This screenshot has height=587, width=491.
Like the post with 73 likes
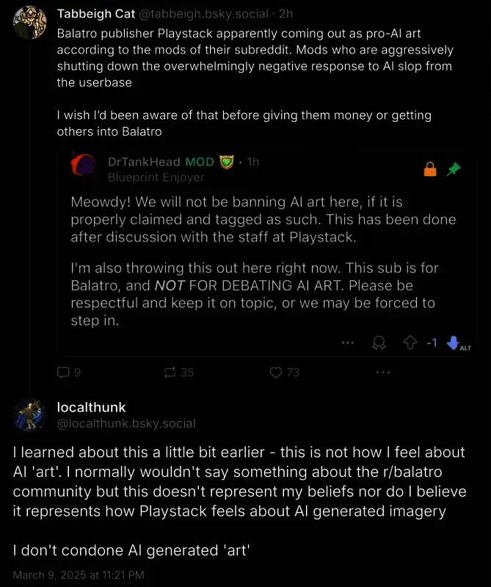(x=277, y=372)
